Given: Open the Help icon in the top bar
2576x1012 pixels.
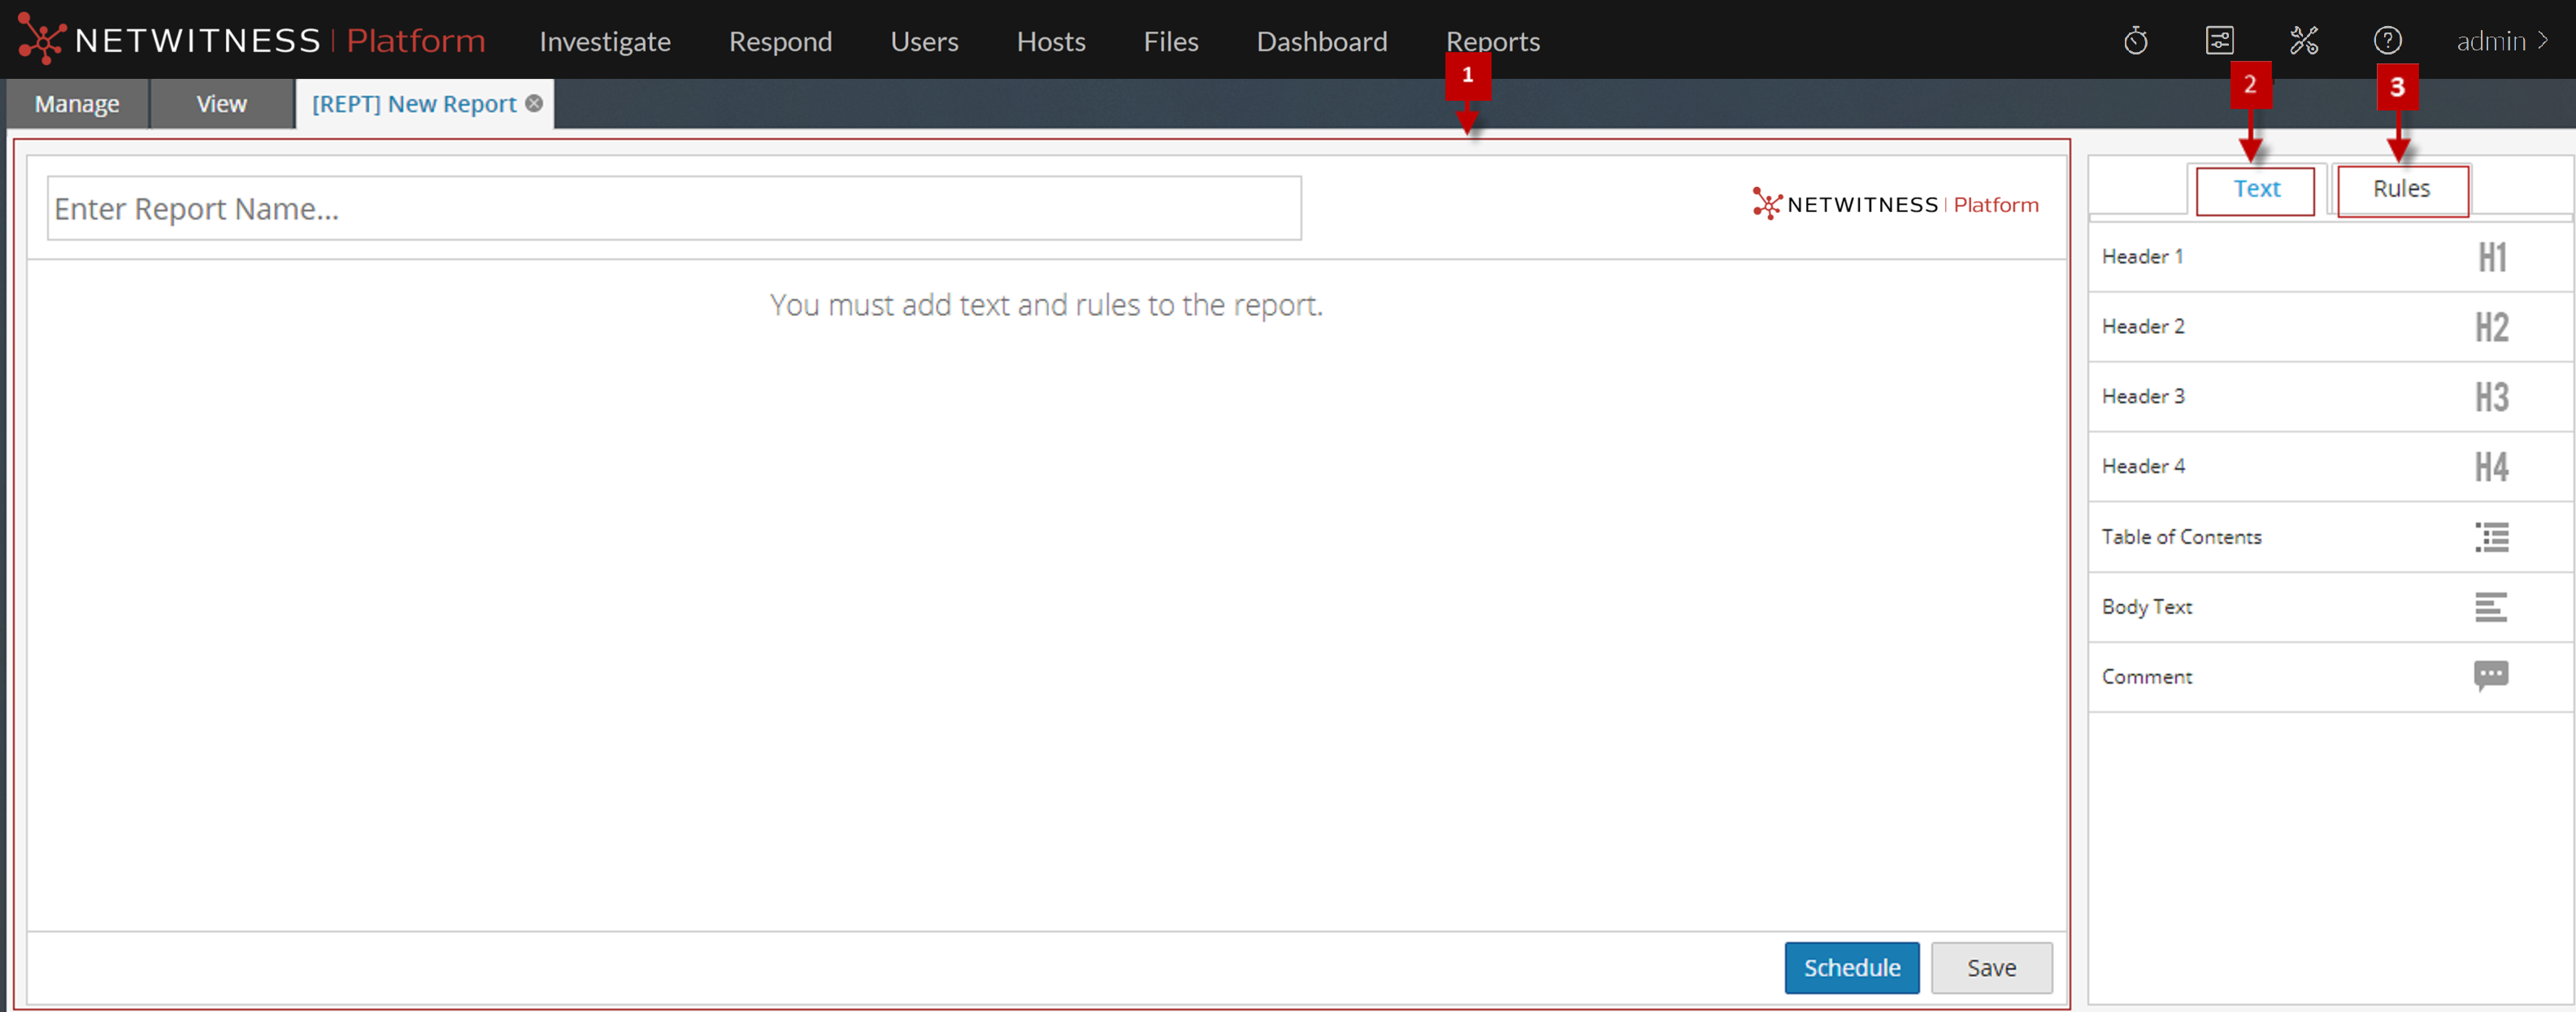Looking at the screenshot, I should coord(2389,40).
